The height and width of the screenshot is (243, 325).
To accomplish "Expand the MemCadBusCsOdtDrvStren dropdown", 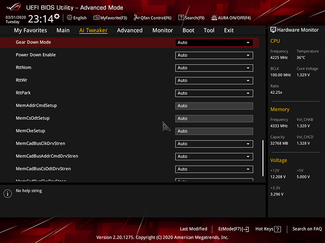I will click(214, 169).
